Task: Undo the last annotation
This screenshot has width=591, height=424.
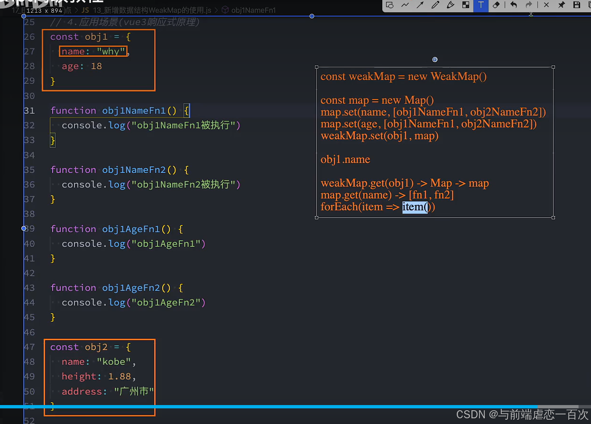Action: point(514,5)
